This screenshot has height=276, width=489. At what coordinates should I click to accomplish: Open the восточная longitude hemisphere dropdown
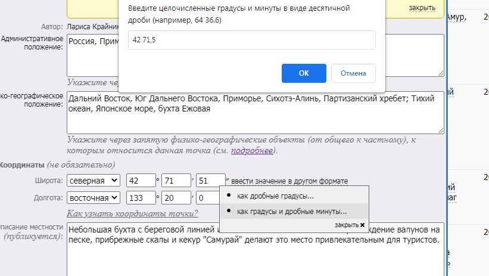tap(94, 198)
